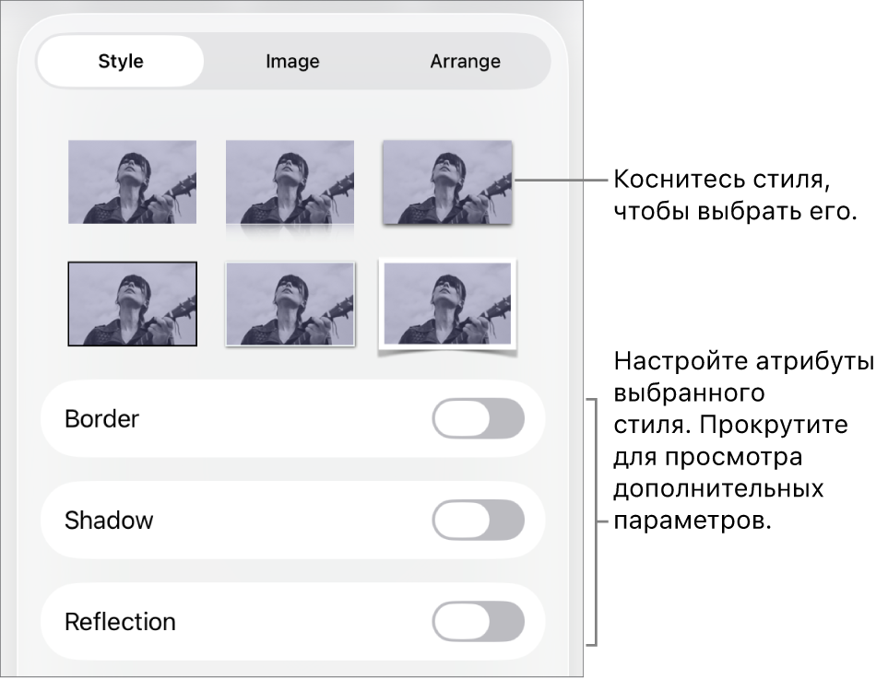Turn on the Border switch
The height and width of the screenshot is (679, 888).
coord(478,419)
